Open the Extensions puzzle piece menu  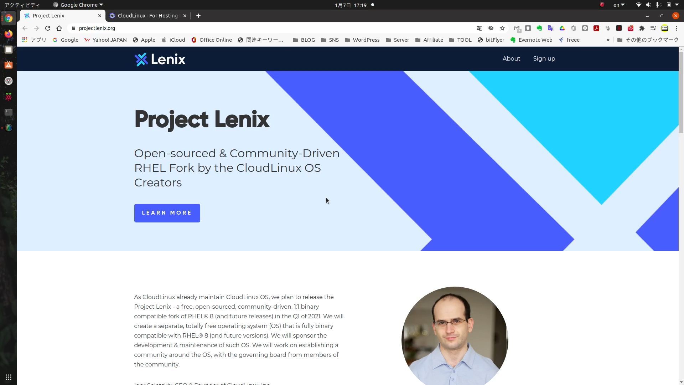click(x=642, y=28)
